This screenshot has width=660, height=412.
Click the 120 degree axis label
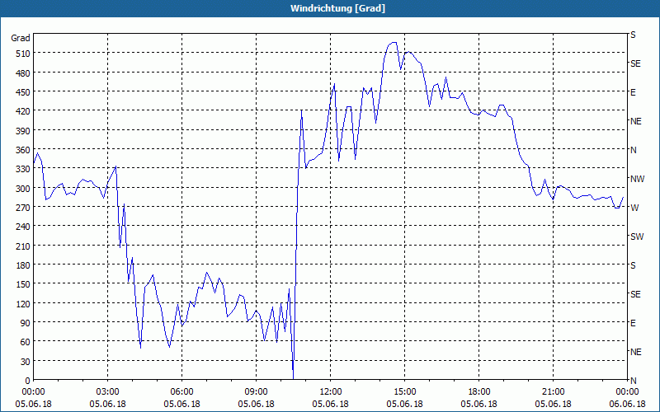tap(23, 303)
